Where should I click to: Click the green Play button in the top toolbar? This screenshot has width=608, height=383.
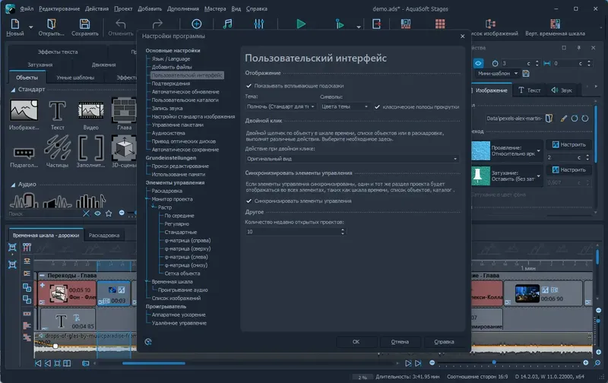point(301,24)
